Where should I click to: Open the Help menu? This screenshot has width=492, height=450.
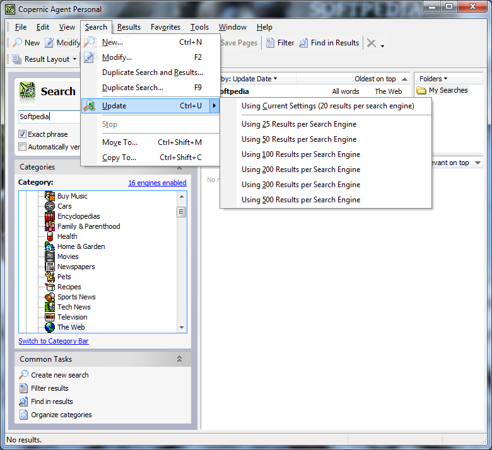tap(264, 27)
